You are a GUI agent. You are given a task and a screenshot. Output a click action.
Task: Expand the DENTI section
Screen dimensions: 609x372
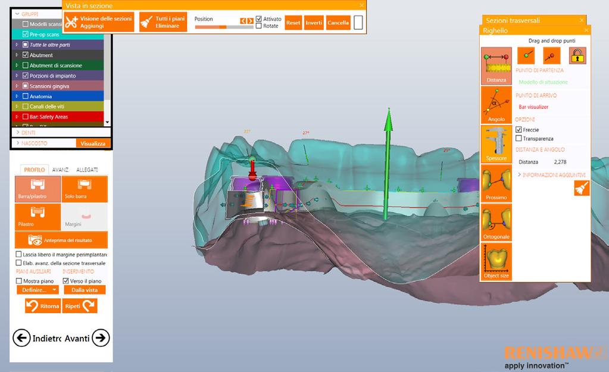(18, 132)
